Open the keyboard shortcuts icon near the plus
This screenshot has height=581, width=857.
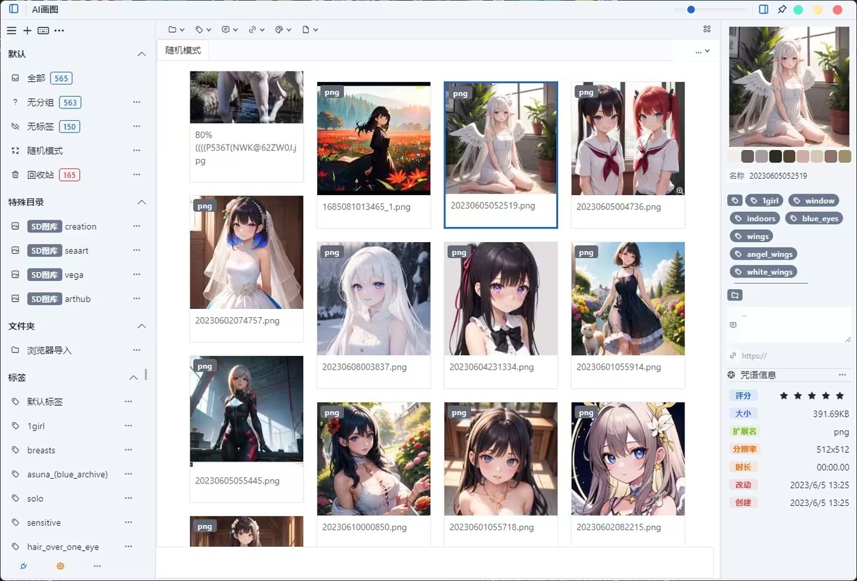click(43, 30)
